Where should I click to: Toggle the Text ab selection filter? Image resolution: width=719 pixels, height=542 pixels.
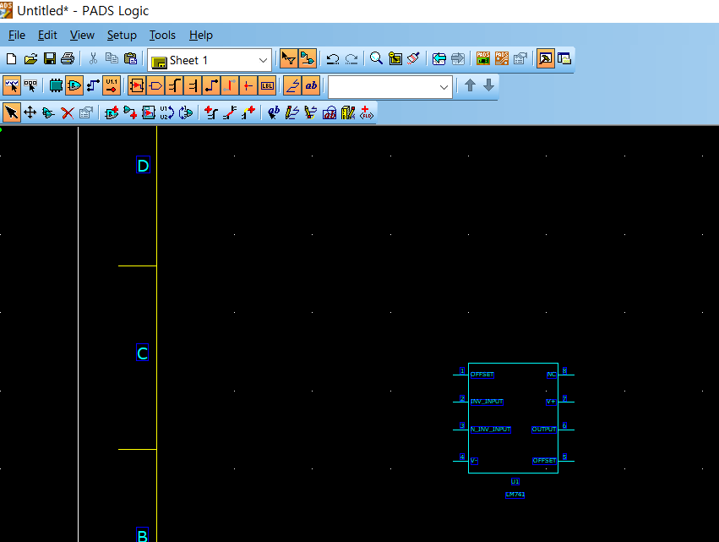pyautogui.click(x=311, y=85)
